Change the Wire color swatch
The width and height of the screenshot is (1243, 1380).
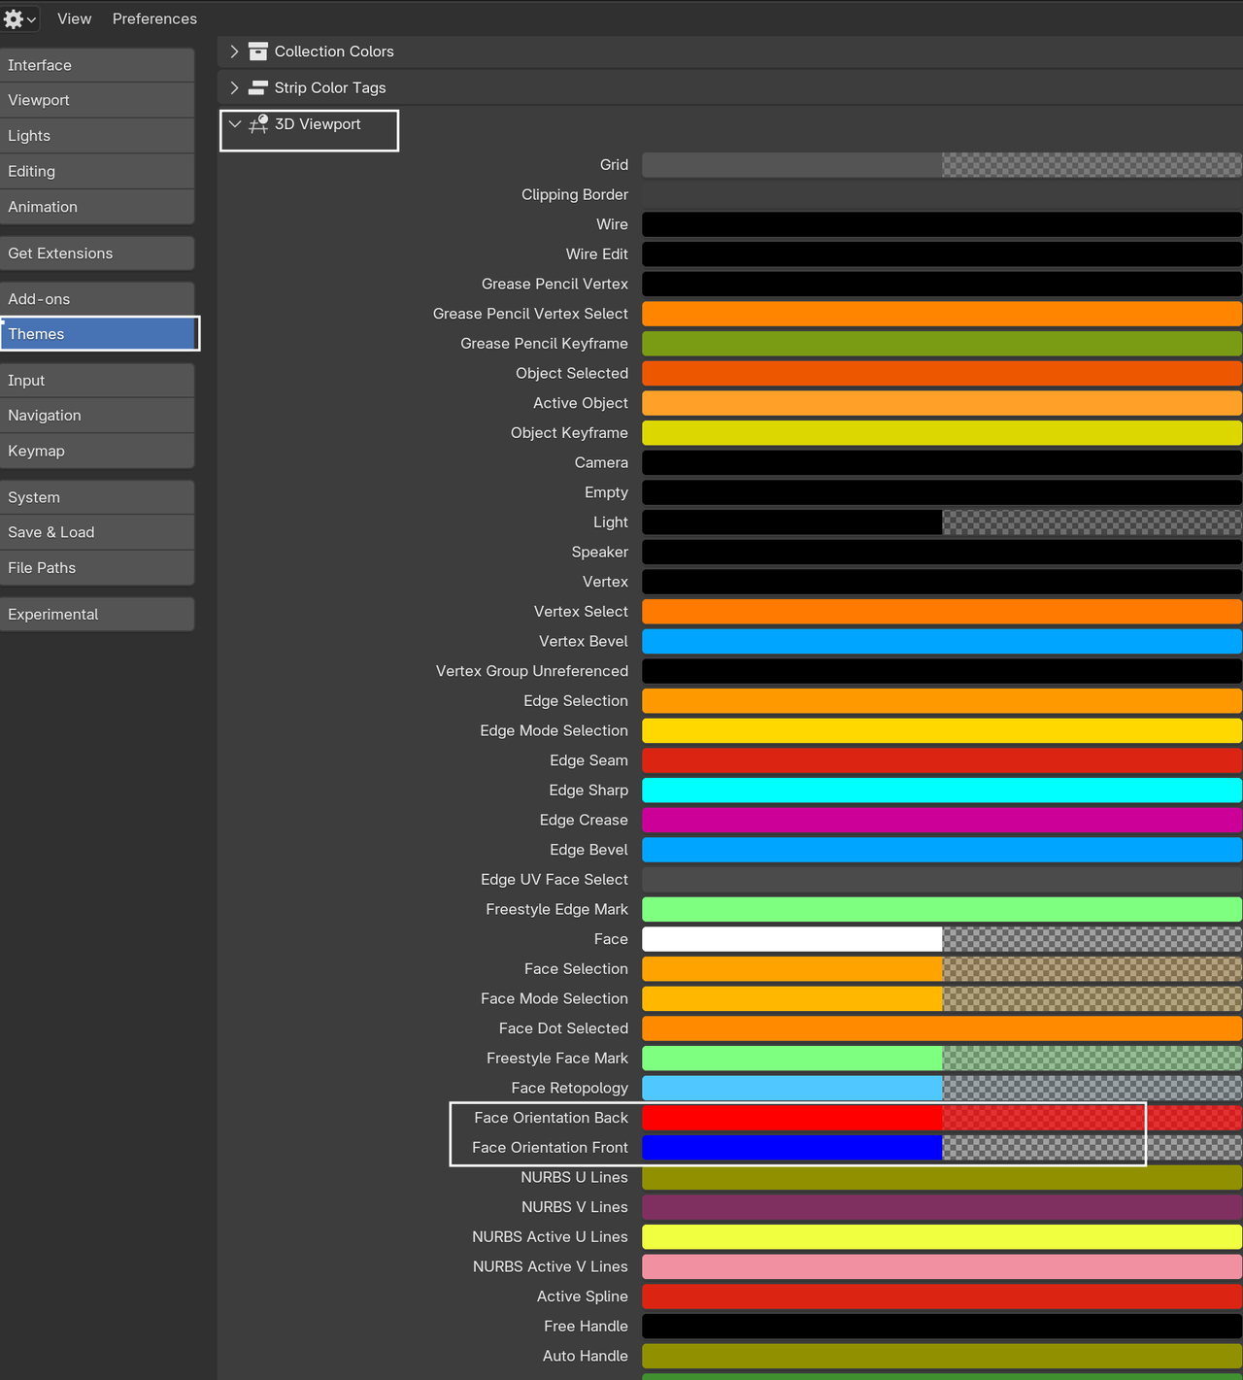coord(942,224)
